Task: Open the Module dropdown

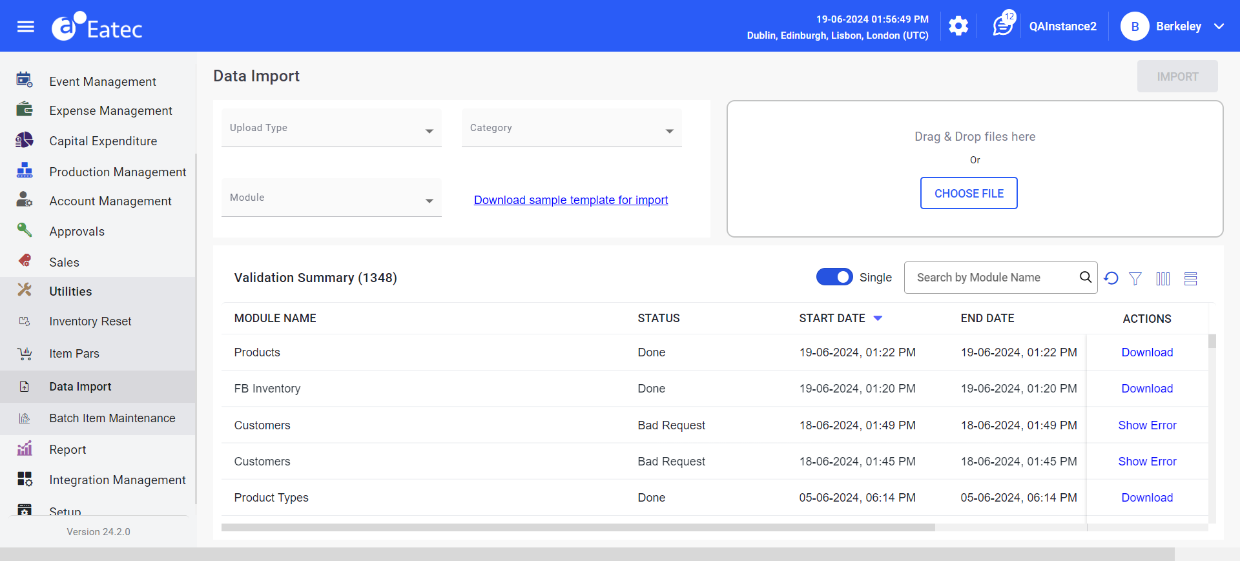Action: tap(331, 198)
